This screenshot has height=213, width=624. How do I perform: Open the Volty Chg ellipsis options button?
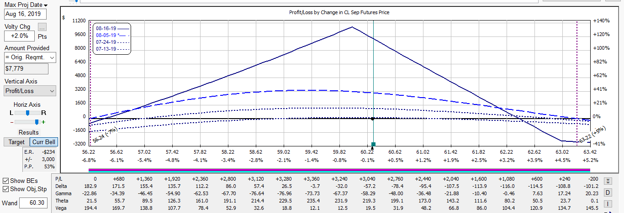tap(42, 27)
